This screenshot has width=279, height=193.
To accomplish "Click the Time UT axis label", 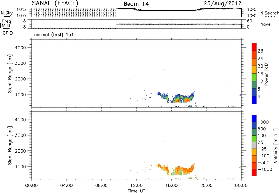I will 136,191.
